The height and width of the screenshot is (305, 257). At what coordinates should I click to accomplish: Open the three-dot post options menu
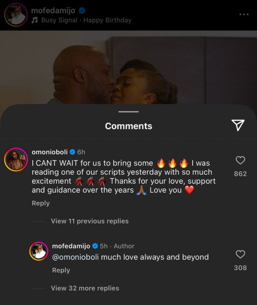(244, 14)
